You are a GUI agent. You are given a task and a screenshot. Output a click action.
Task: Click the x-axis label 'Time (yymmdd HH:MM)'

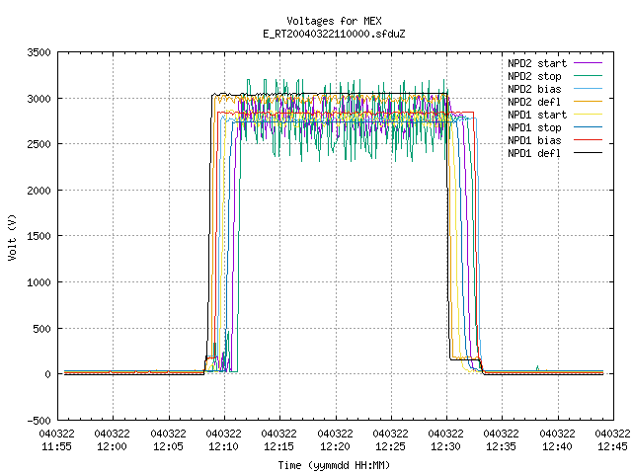[x=334, y=465]
